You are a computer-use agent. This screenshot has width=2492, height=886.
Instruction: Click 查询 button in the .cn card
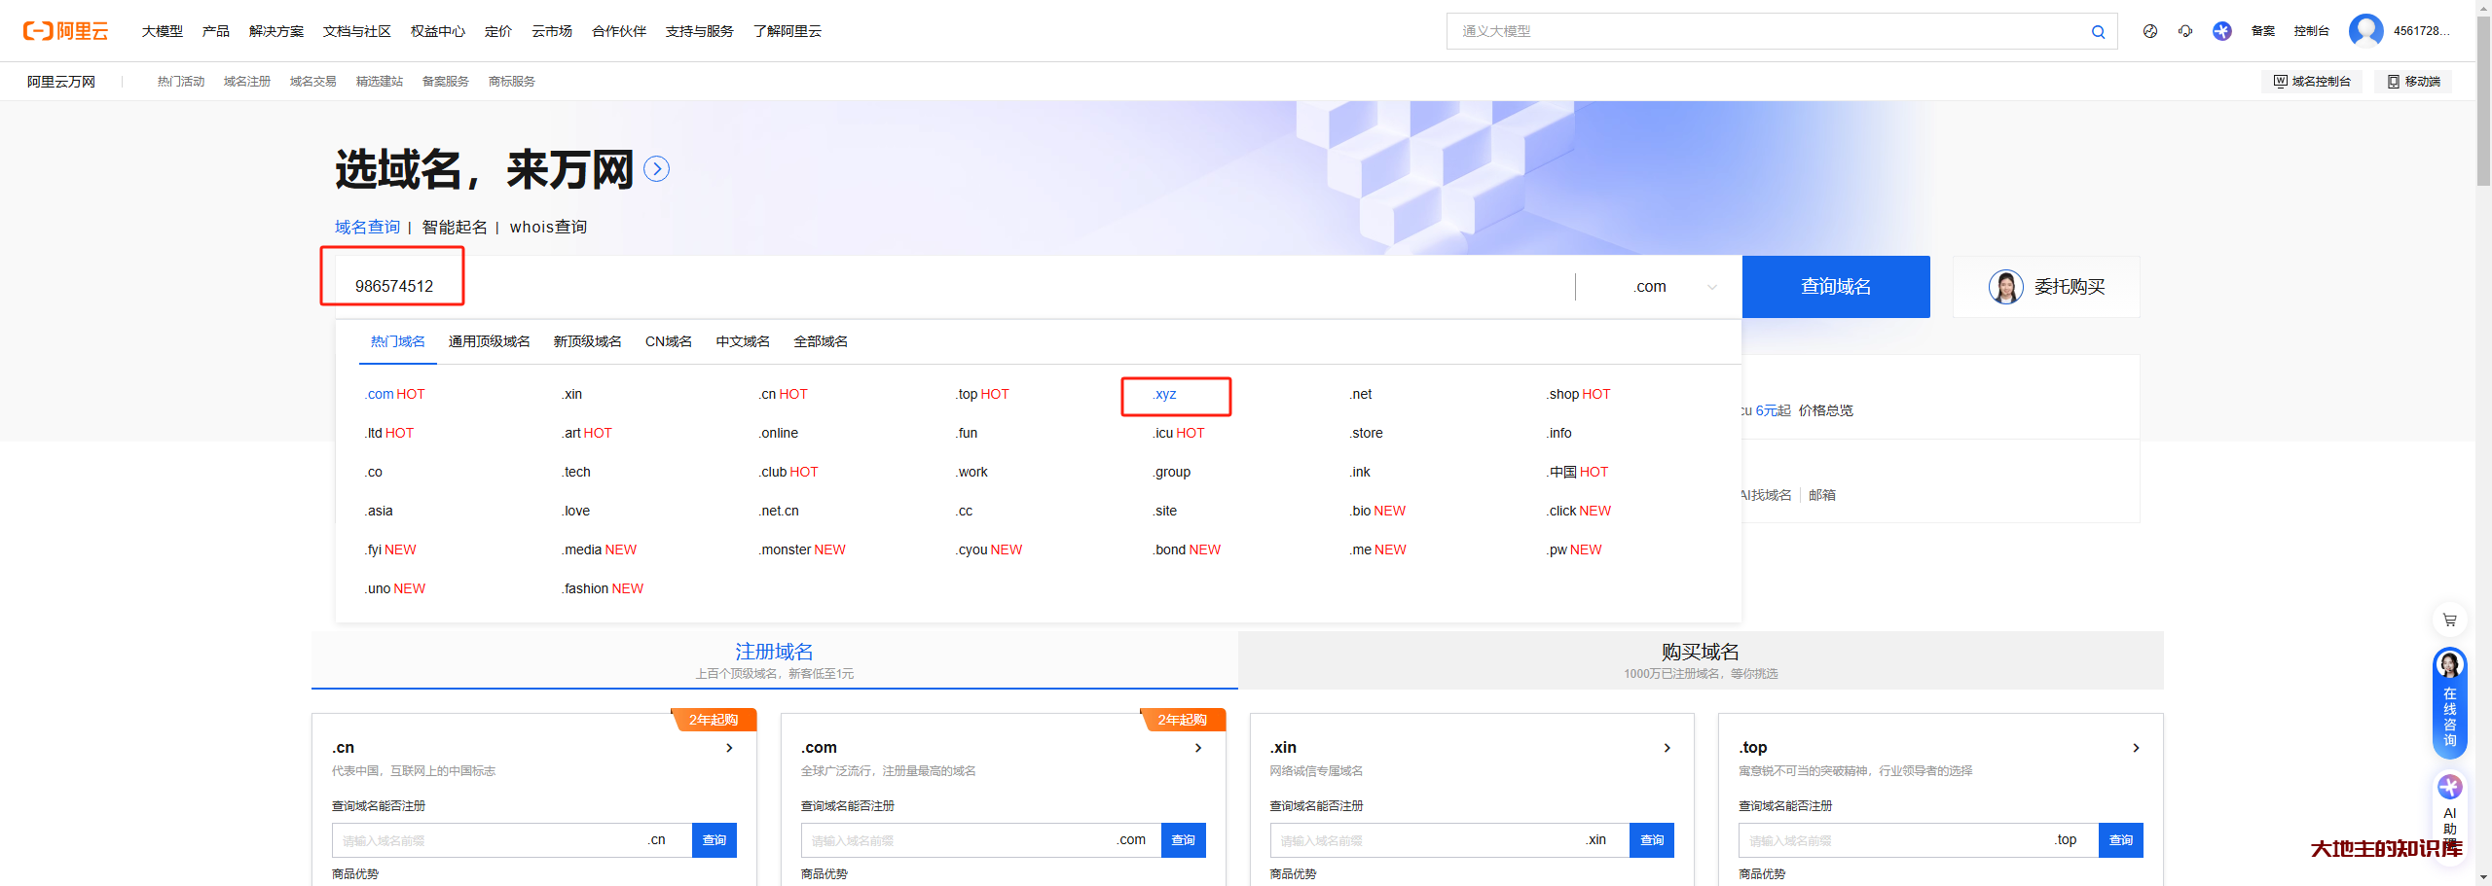pyautogui.click(x=715, y=840)
